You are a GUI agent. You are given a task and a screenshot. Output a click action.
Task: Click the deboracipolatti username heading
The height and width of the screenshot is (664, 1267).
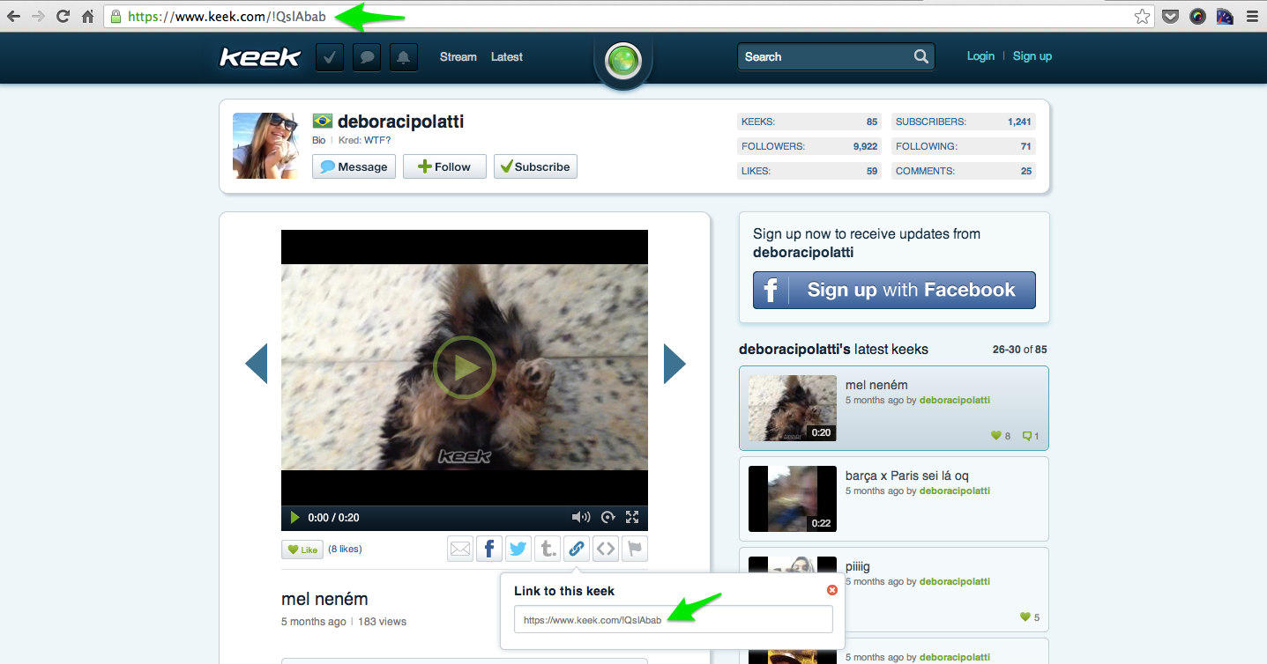[x=401, y=122]
